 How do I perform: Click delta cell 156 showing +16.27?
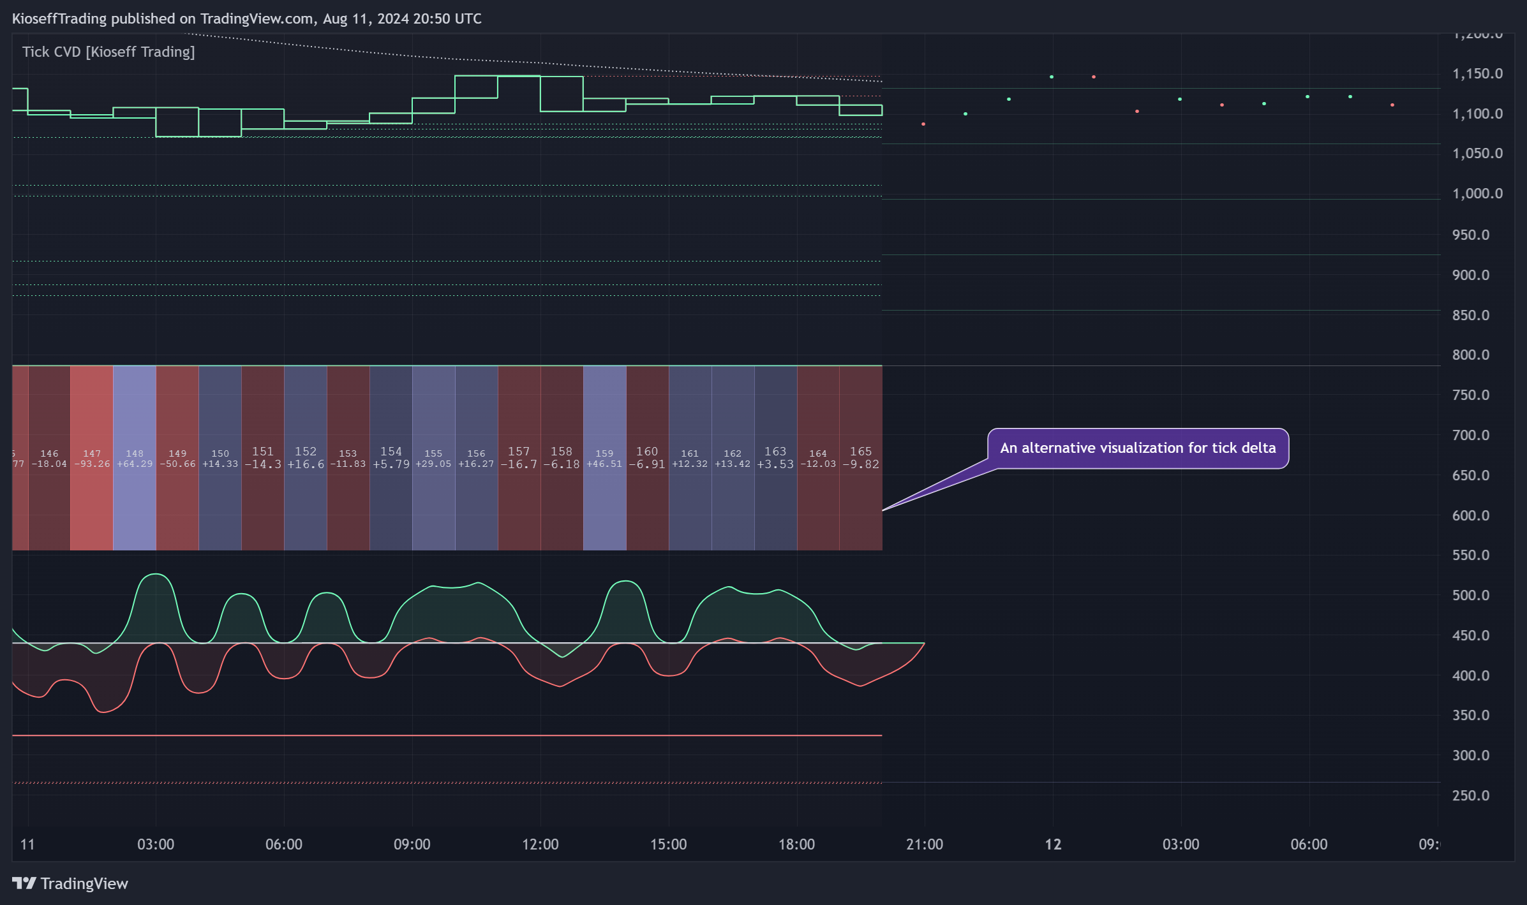tap(476, 458)
